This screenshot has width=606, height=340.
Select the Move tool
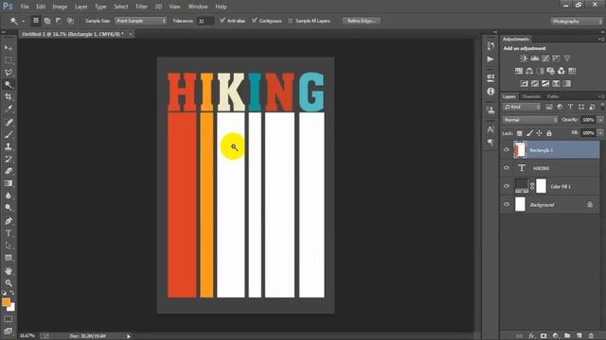9,48
